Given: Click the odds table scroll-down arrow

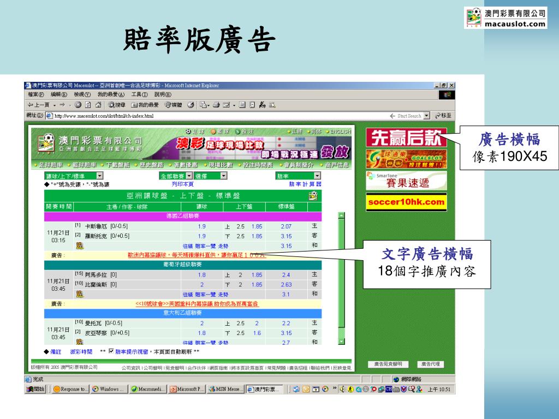Looking at the screenshot, I should tap(341, 342).
